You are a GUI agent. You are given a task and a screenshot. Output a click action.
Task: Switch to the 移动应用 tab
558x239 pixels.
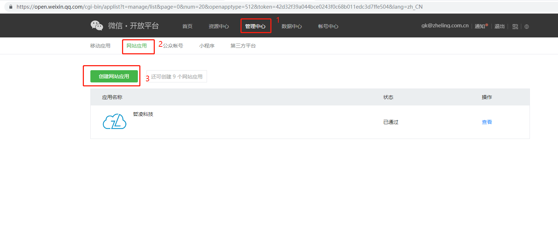click(100, 46)
